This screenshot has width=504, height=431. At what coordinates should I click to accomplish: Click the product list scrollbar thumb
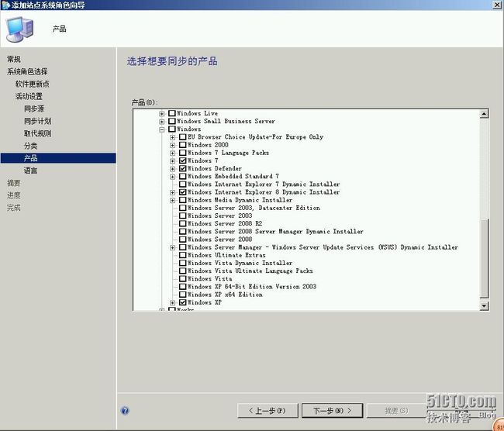click(x=484, y=258)
